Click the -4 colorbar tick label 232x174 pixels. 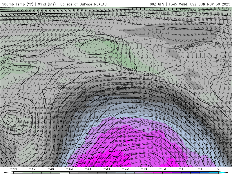[200, 169]
